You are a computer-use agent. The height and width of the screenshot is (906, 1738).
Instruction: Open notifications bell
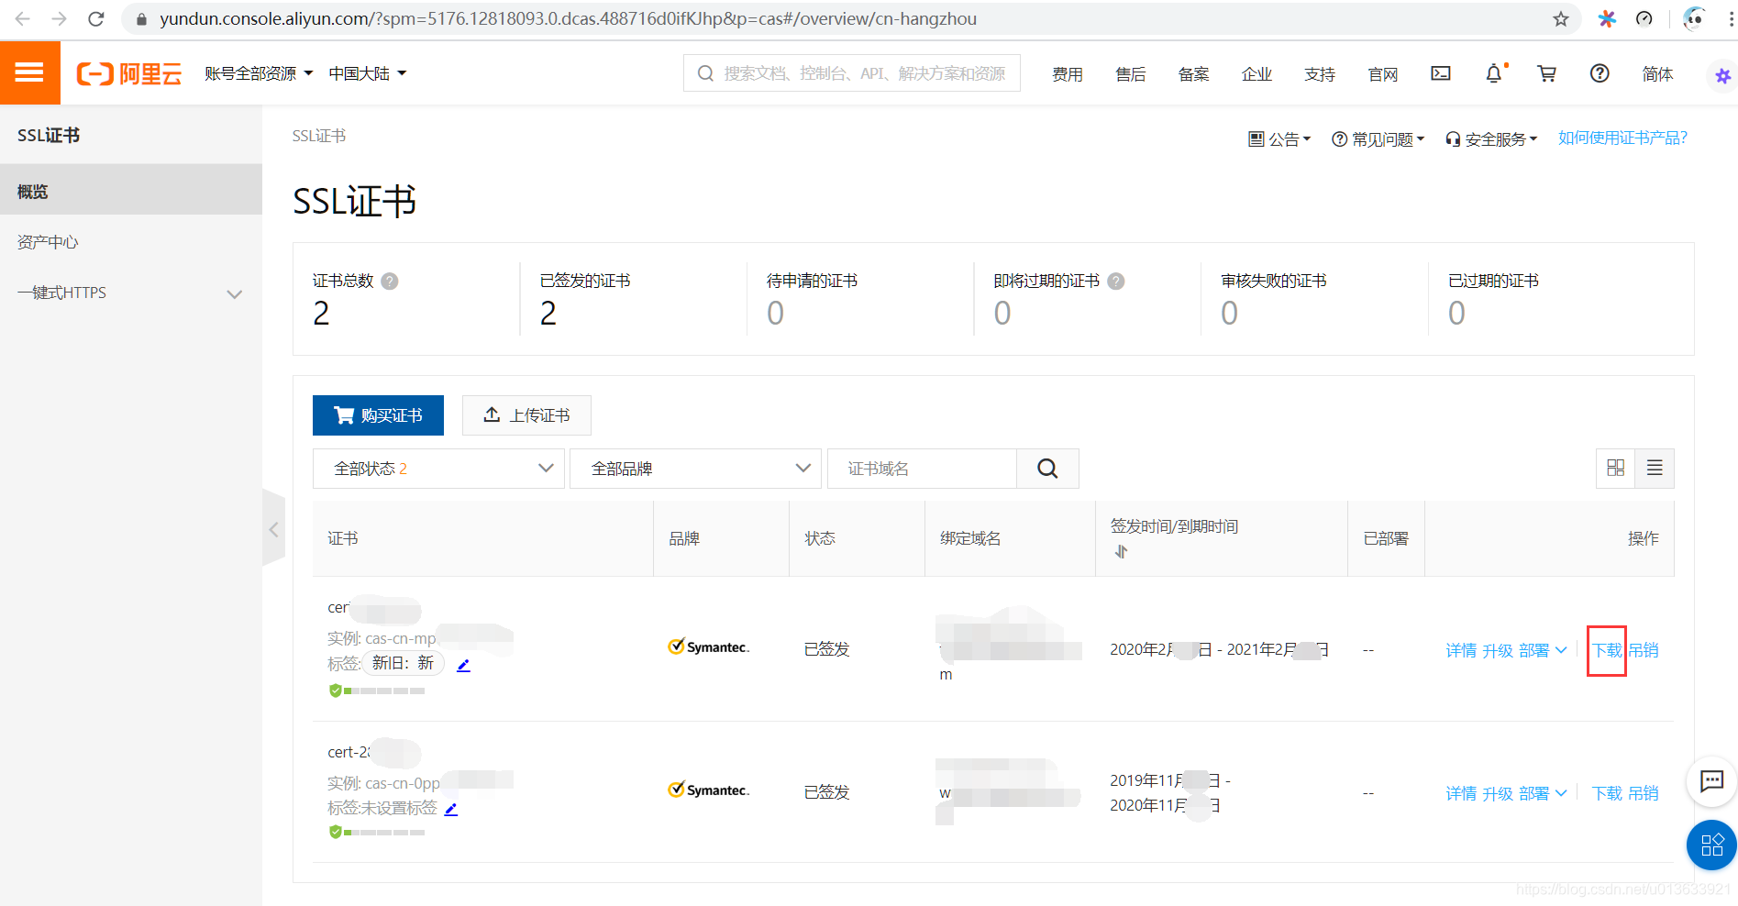[1494, 73]
